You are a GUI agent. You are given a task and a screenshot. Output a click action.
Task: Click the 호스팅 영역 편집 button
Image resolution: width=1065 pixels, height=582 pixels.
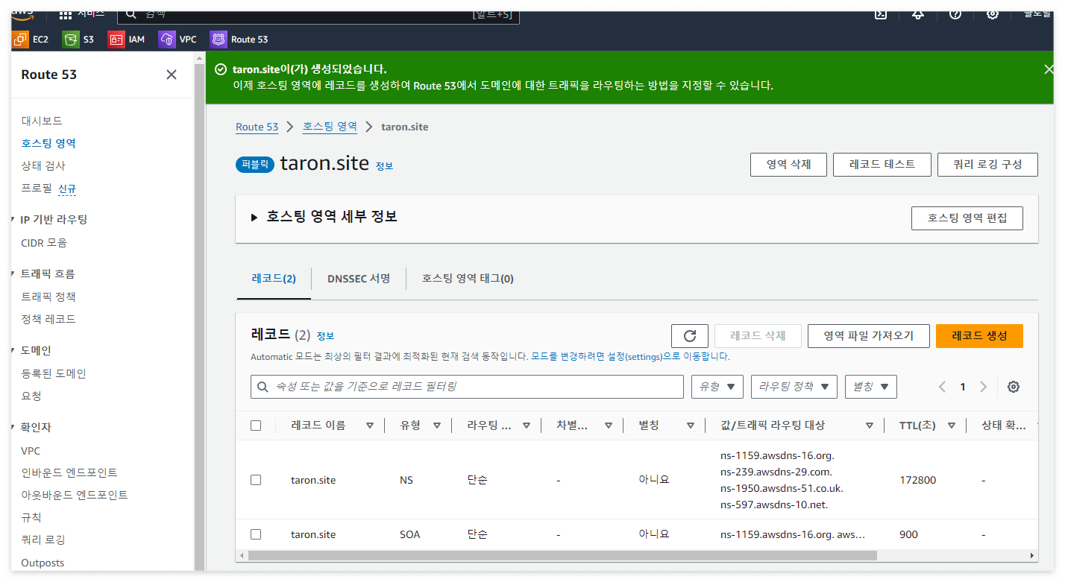coord(967,218)
